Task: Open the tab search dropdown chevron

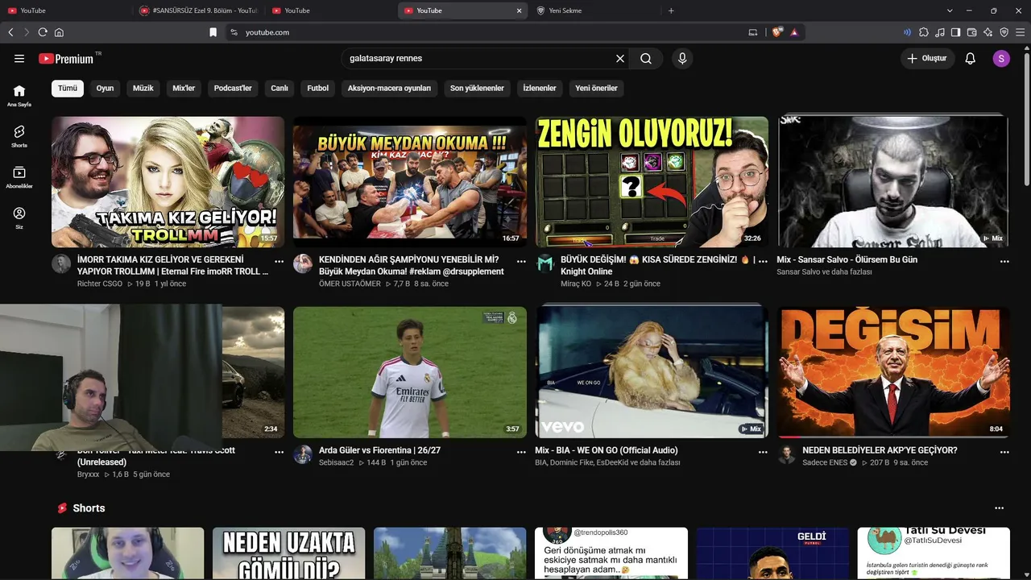Action: 950,10
